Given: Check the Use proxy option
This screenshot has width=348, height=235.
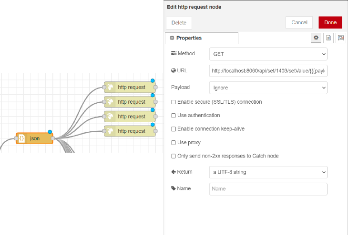Looking at the screenshot, I should pyautogui.click(x=174, y=143).
